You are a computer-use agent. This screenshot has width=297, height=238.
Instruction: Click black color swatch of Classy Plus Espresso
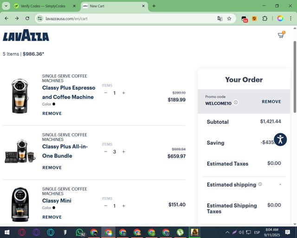(54, 104)
